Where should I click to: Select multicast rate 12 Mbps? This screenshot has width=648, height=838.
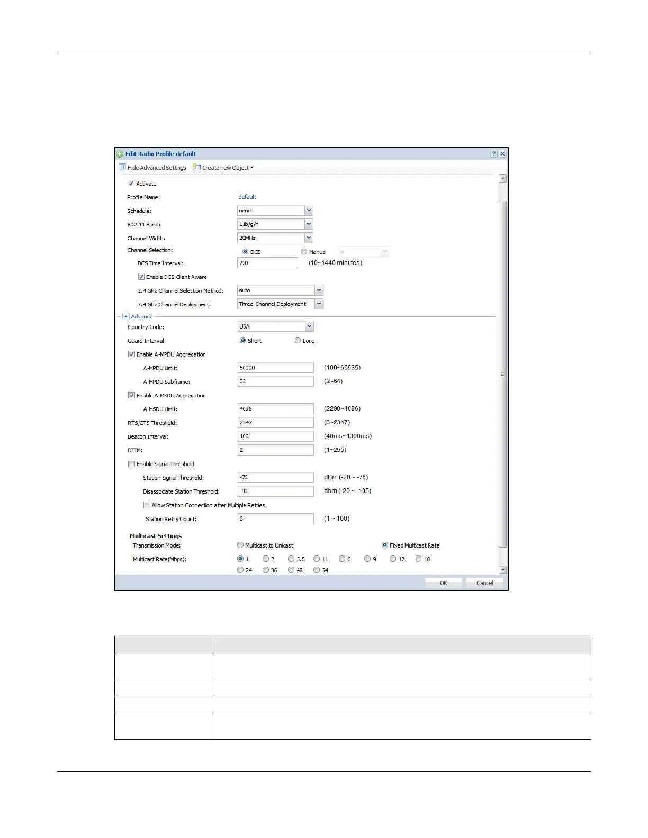393,559
